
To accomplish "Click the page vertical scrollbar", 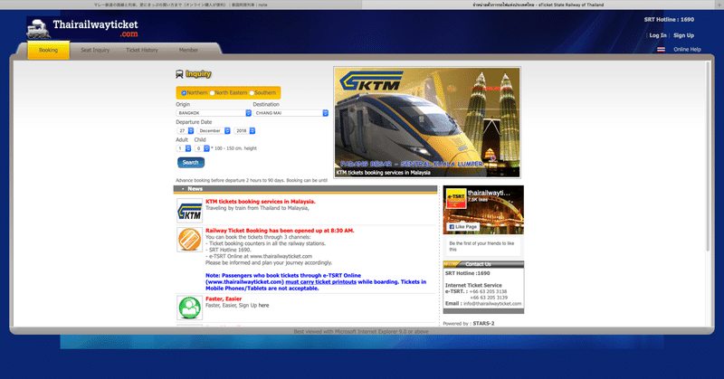I will pos(708,157).
